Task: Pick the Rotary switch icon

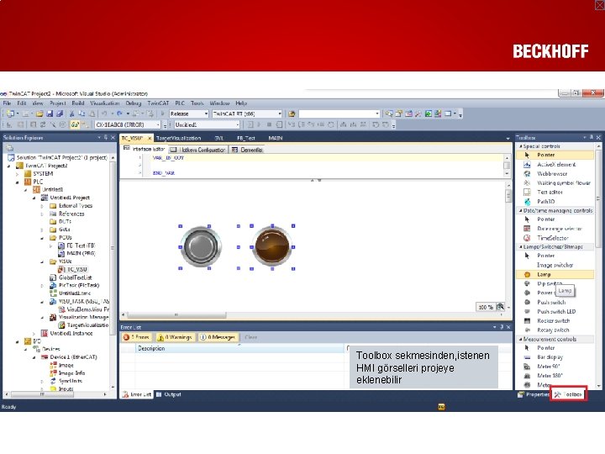Action: (527, 330)
